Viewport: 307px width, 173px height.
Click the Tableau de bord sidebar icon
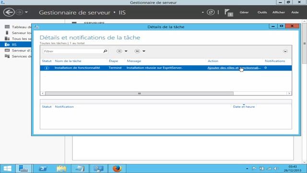[x=7, y=27]
